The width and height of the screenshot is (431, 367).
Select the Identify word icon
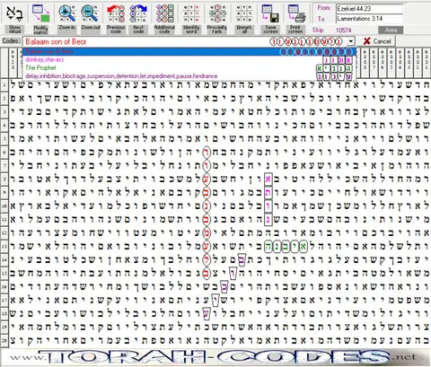click(191, 13)
